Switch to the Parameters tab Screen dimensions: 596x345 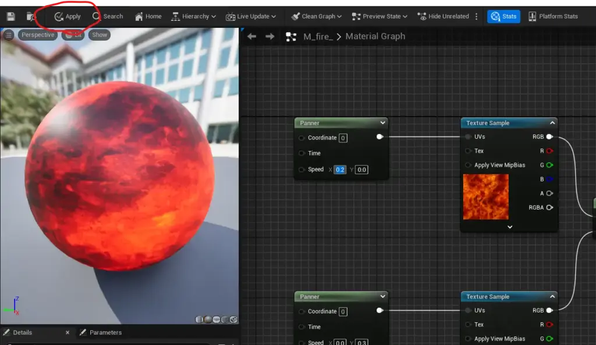click(101, 332)
